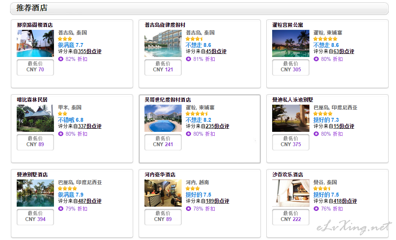396x240 pixels.
Task: Open the 暹粒宫殿公寓 hotel title
Action: 288,25
